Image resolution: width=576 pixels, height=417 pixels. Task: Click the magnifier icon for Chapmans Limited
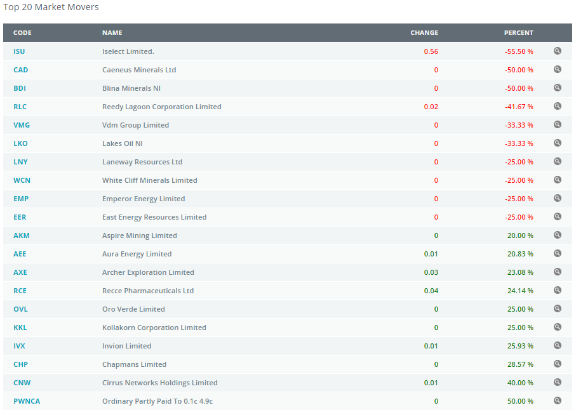tap(558, 364)
